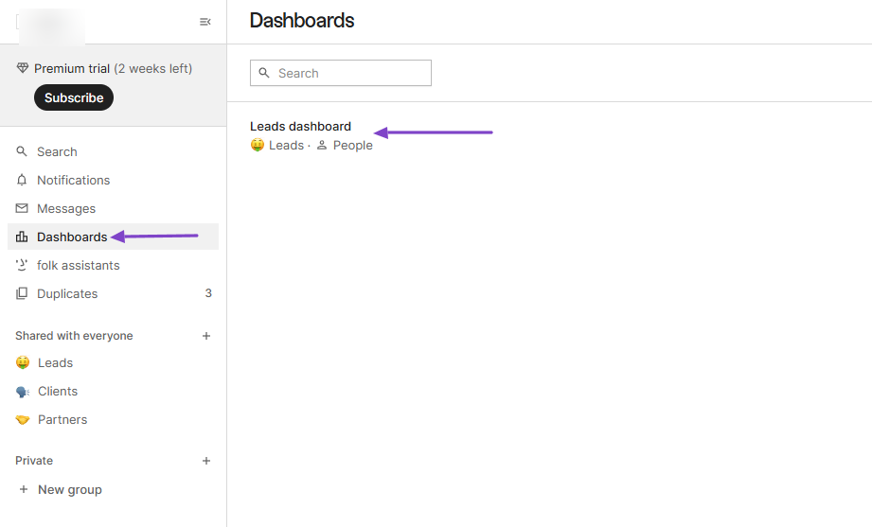Collapse the sidebar with the top toggle icon
The image size is (872, 527).
click(x=205, y=22)
